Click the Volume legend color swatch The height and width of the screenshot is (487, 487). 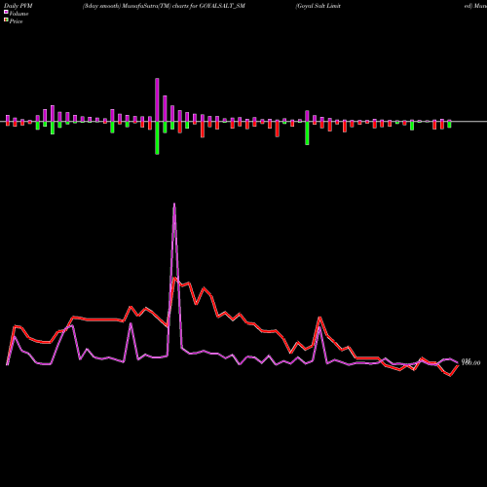(6, 12)
